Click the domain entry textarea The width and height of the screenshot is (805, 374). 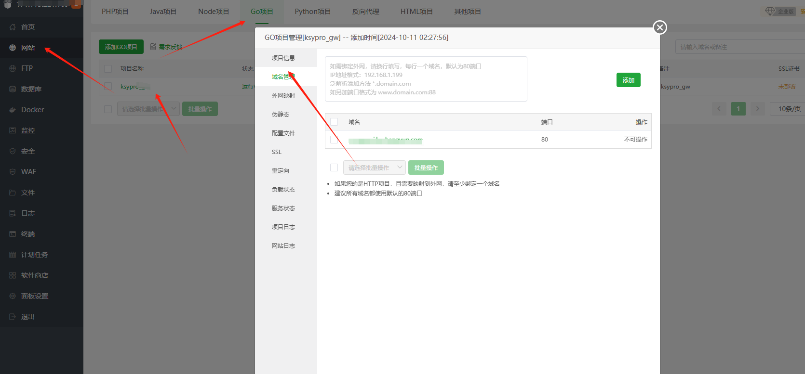[426, 79]
